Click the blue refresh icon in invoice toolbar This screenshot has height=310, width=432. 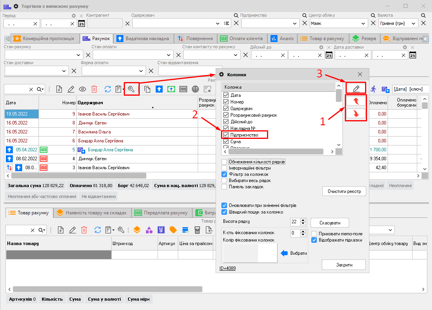108,89
